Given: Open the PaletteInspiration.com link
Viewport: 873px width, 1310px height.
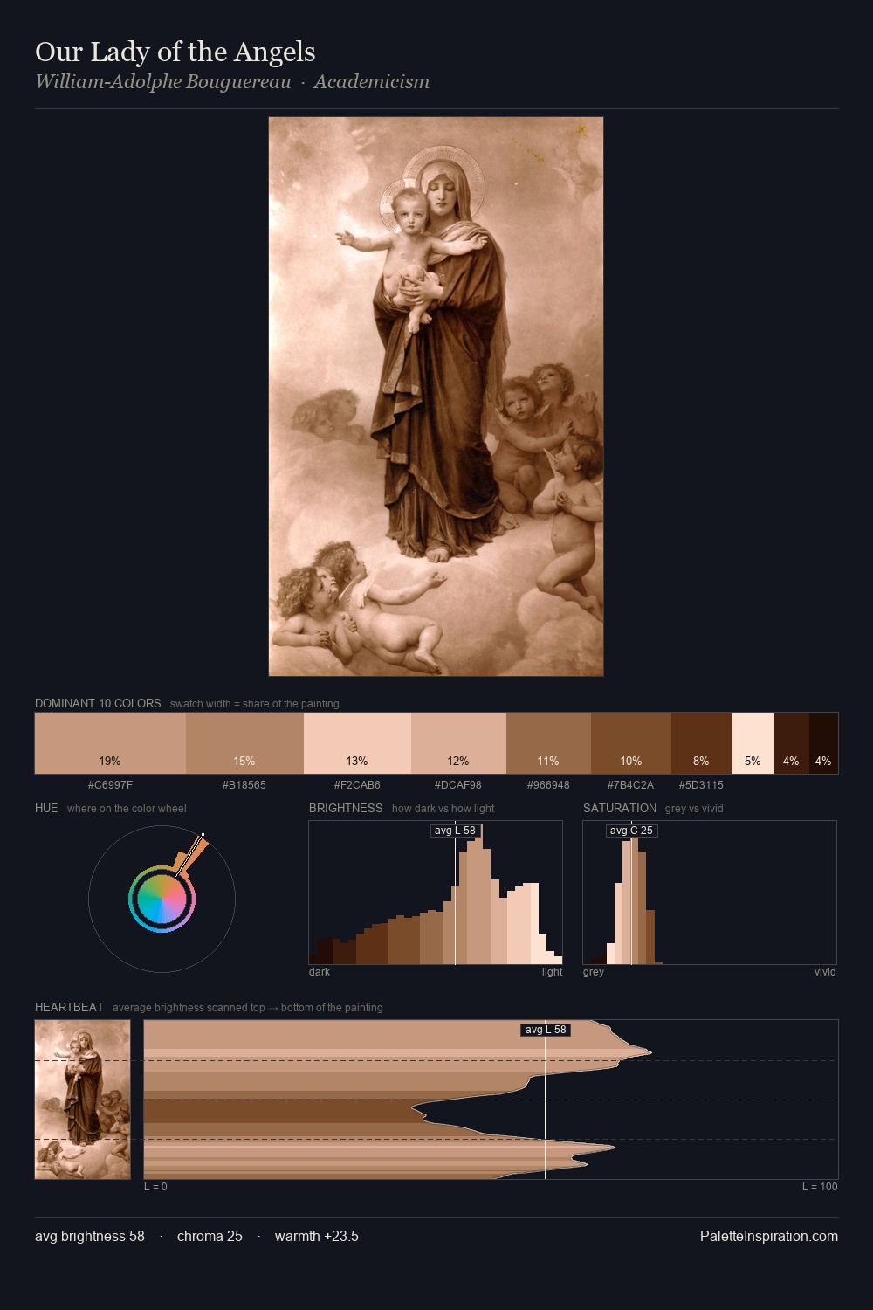Looking at the screenshot, I should pyautogui.click(x=769, y=1236).
